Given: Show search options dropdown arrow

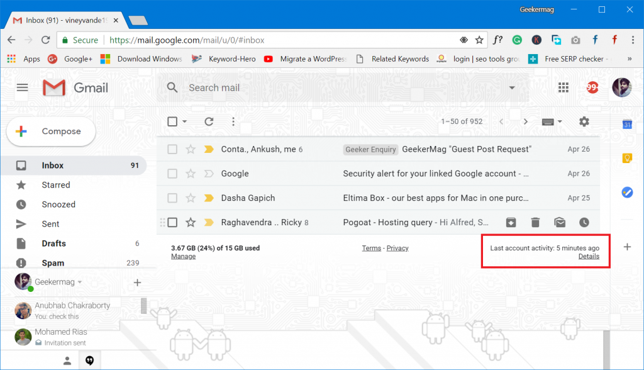Looking at the screenshot, I should point(512,87).
